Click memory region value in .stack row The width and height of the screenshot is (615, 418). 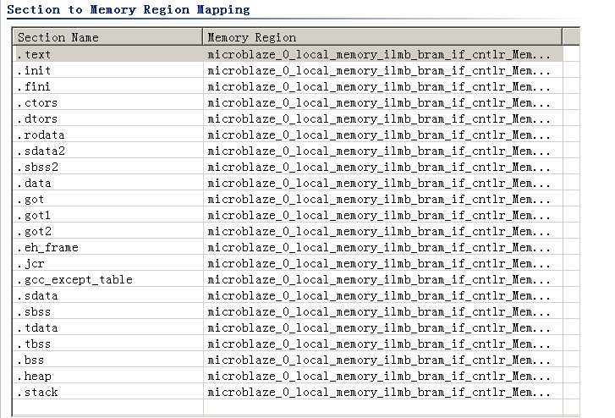[x=383, y=392]
